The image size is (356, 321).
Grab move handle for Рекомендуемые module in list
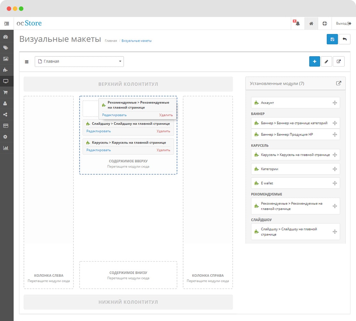click(335, 206)
